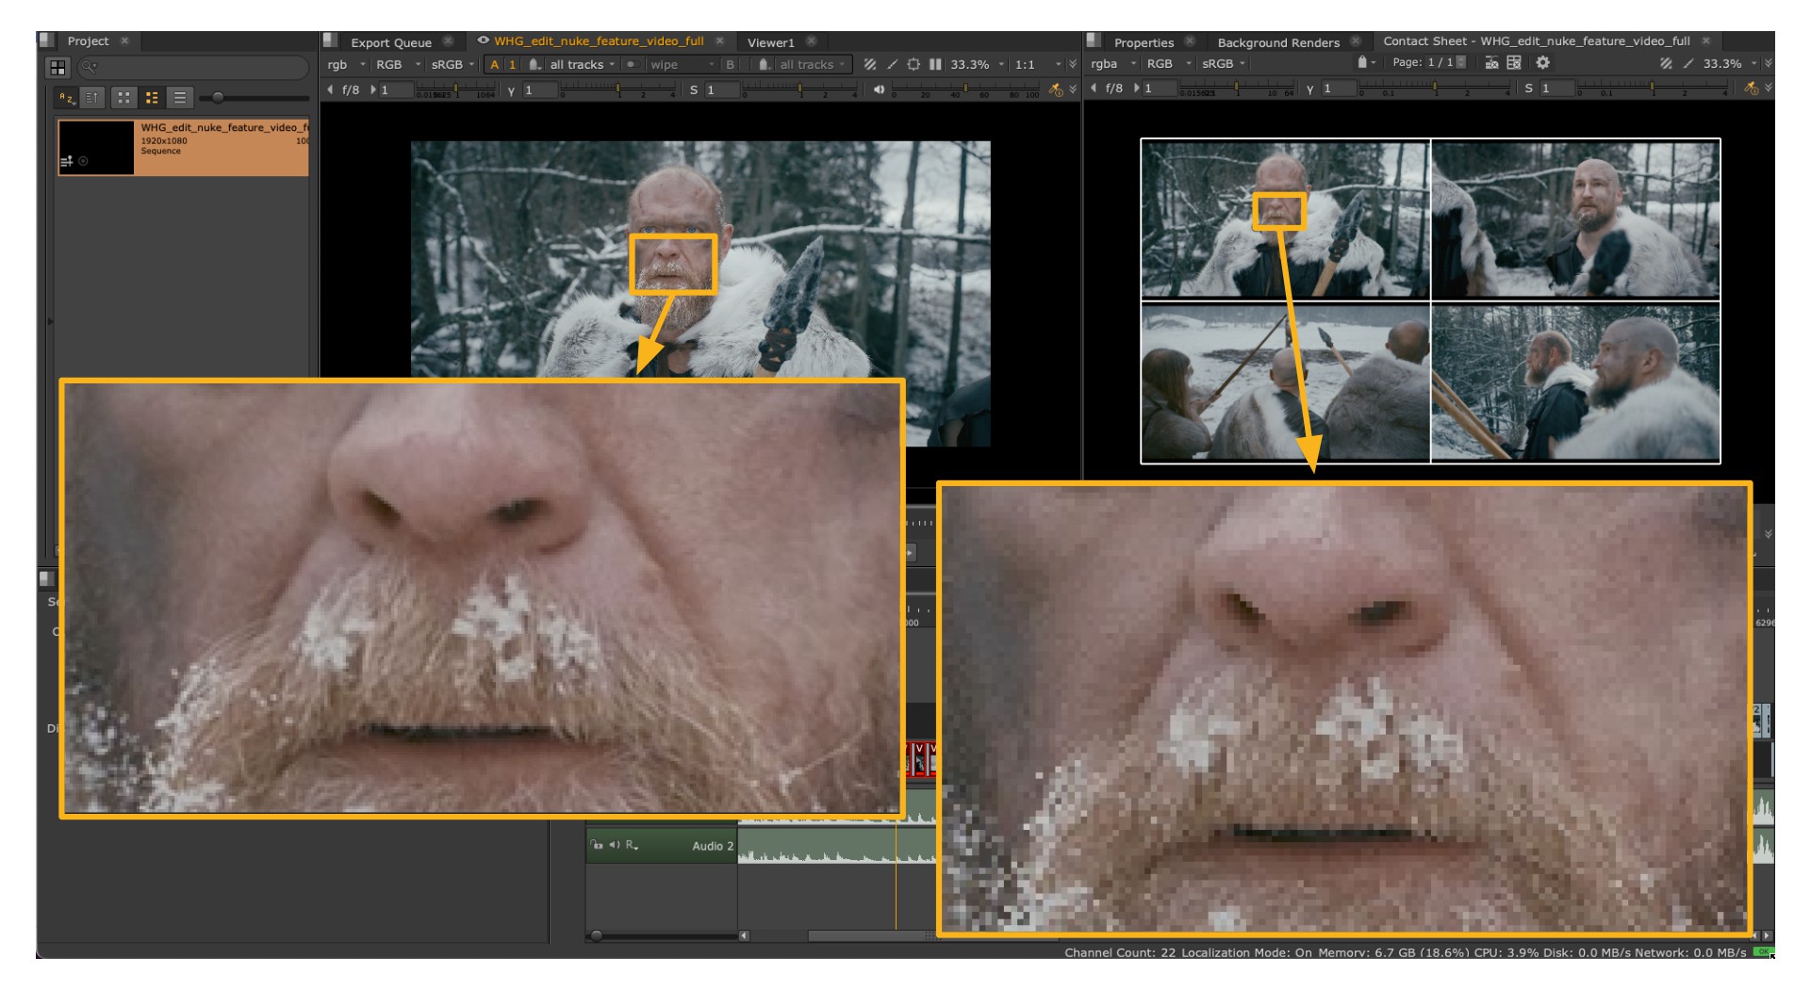Enable large icon grid view in Project
Screen dimensions: 1811x990
click(x=123, y=97)
